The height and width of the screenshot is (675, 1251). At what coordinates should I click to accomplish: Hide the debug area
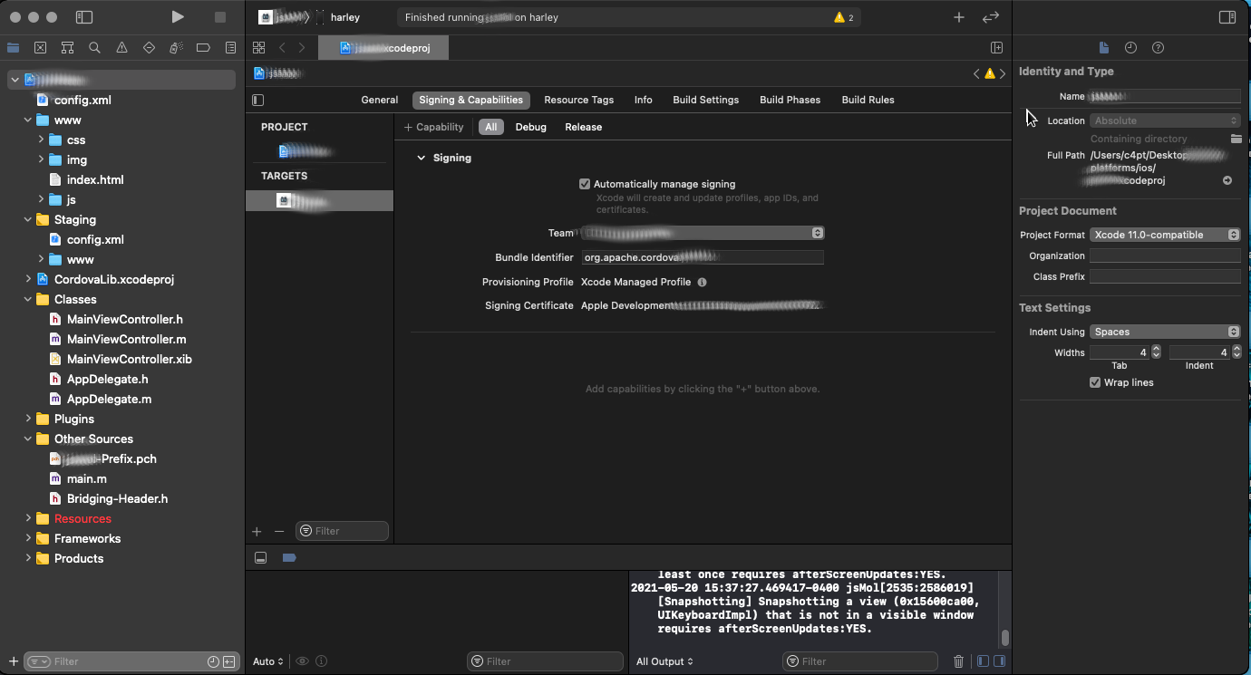[x=260, y=557]
